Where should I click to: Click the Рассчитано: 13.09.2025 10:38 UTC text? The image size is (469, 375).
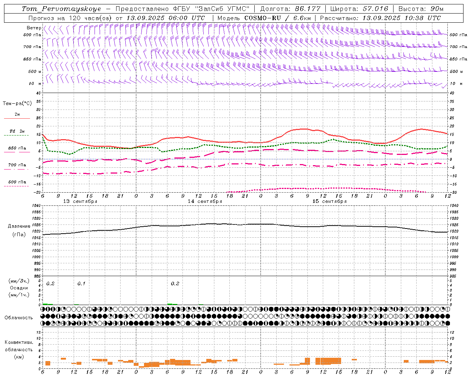click(x=380, y=18)
